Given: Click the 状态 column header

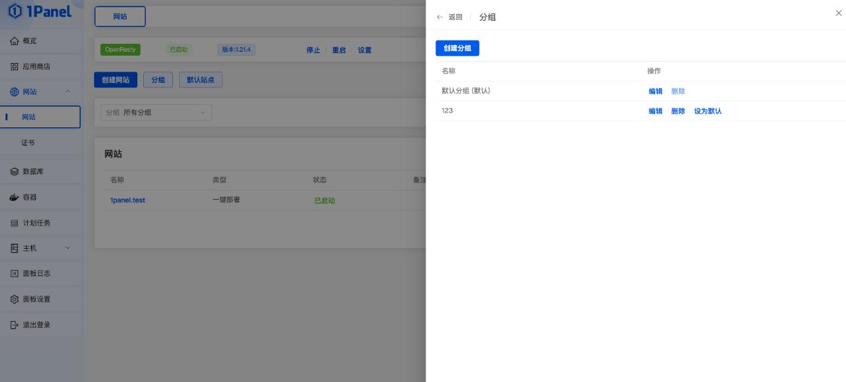Looking at the screenshot, I should [x=320, y=180].
